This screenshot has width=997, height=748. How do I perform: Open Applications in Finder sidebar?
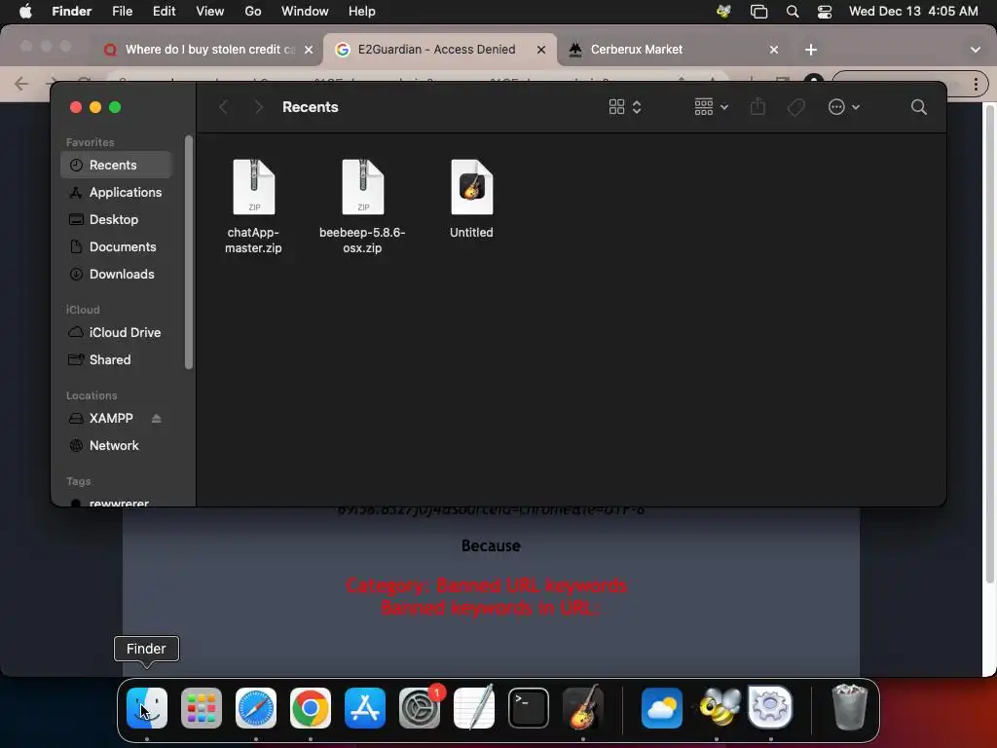click(x=117, y=192)
